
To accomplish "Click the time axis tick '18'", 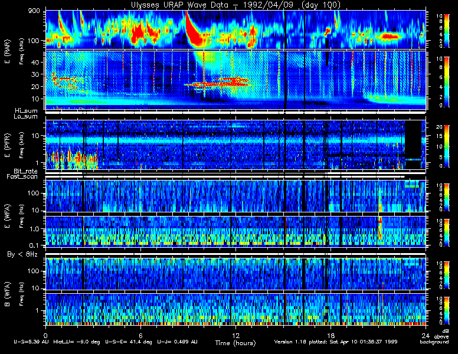I will point(331,335).
